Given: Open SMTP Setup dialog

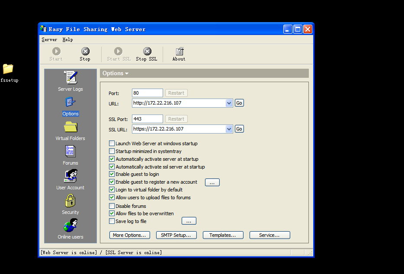Looking at the screenshot, I should (x=176, y=235).
